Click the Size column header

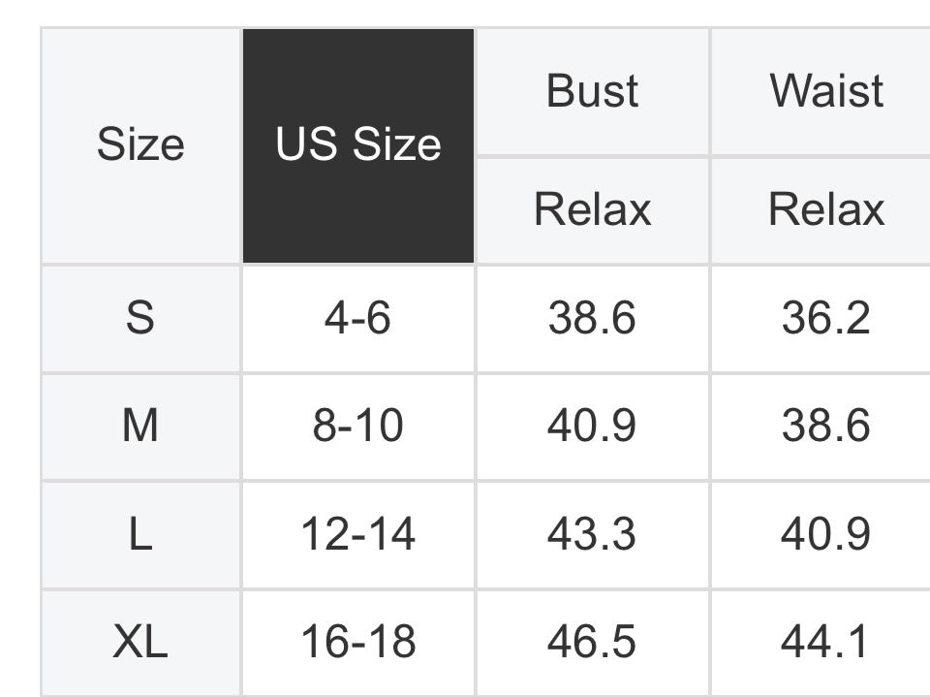click(x=140, y=145)
